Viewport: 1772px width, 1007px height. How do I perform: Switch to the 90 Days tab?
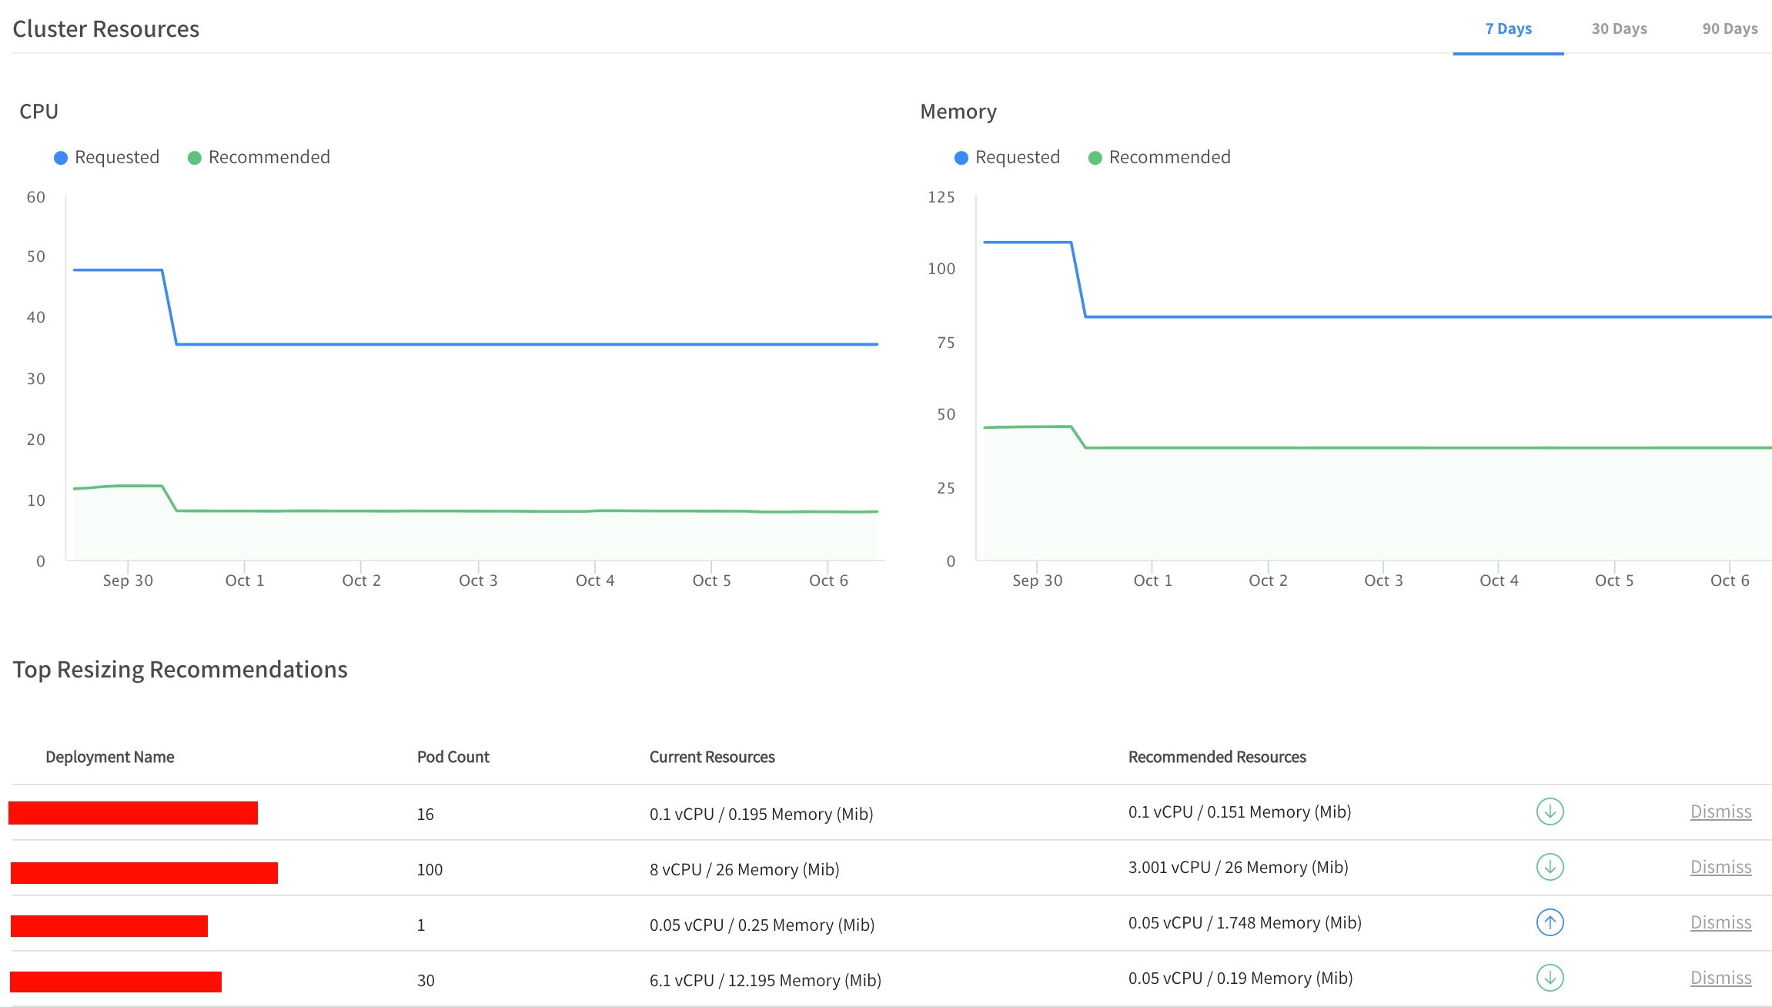tap(1730, 29)
